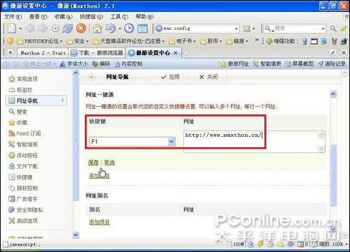Click the full screen window icon in toolbar

tap(142, 29)
